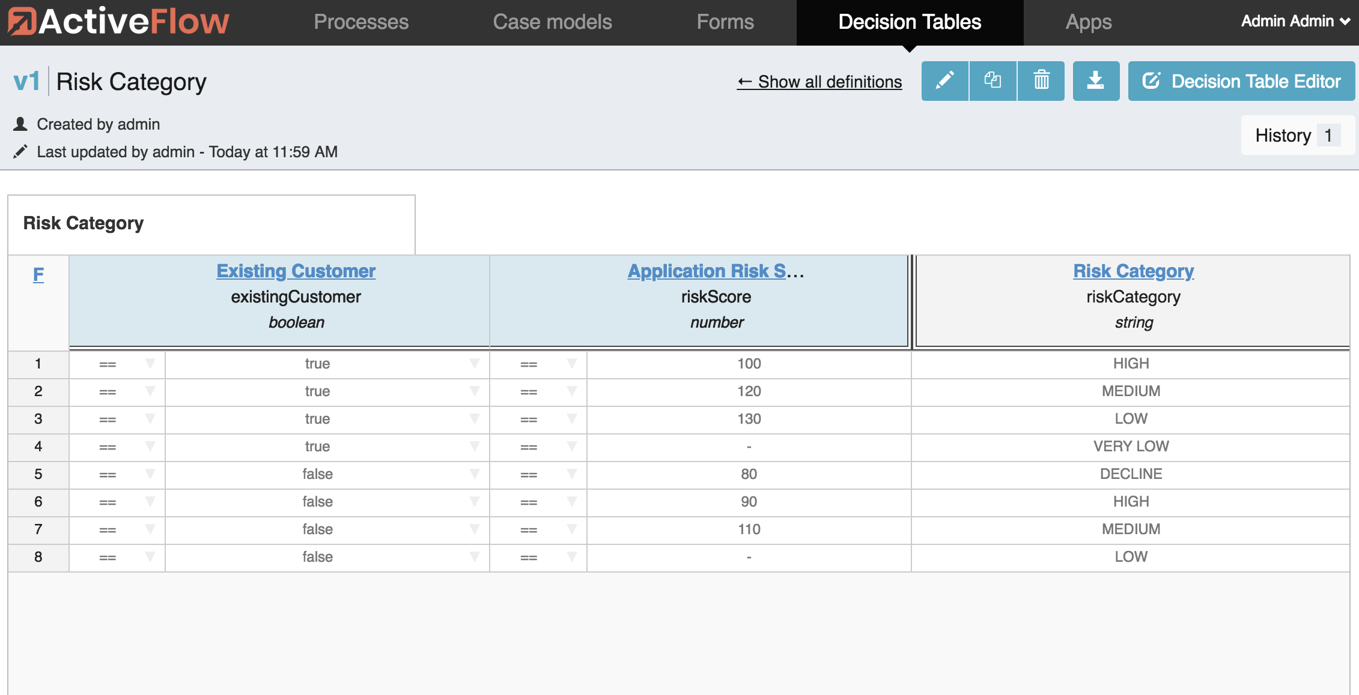Click the download export icon

(x=1096, y=81)
